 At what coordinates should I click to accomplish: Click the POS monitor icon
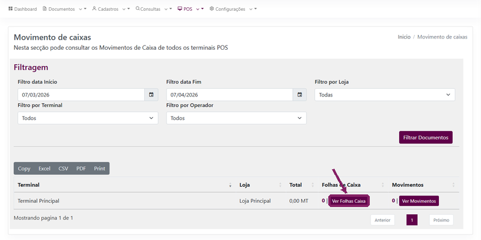(180, 9)
